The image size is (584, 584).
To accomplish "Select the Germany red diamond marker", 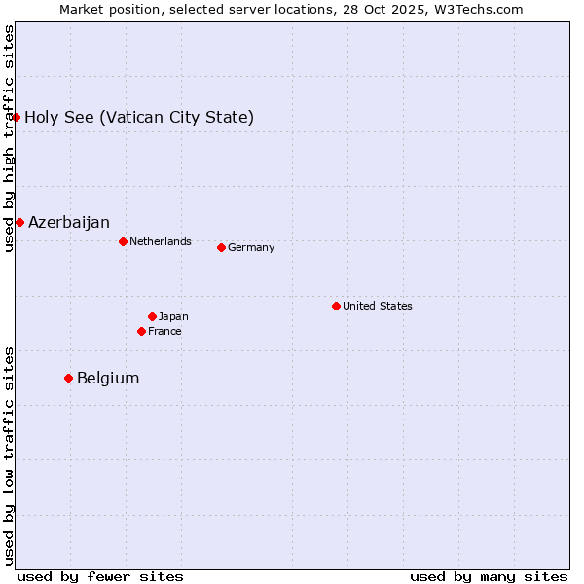I will [221, 247].
